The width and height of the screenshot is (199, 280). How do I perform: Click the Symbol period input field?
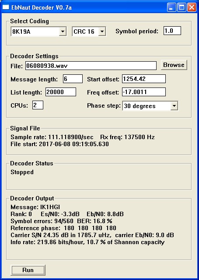pos(172,31)
